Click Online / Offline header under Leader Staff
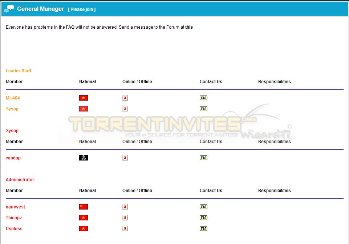 coord(137,82)
